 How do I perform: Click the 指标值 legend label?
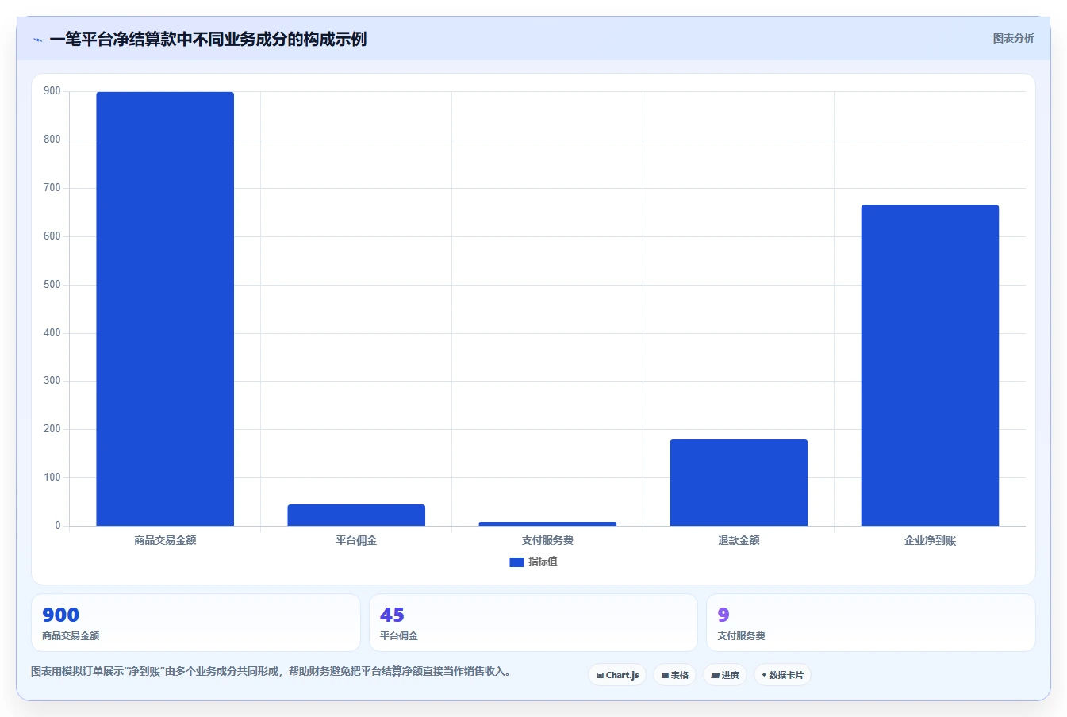(543, 562)
